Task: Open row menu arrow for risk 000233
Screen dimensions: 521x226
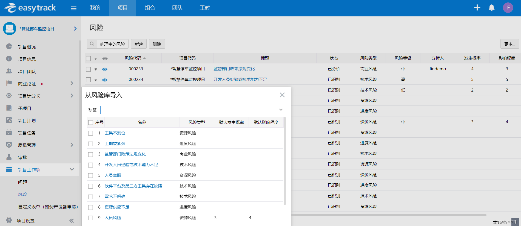Action: coord(96,69)
